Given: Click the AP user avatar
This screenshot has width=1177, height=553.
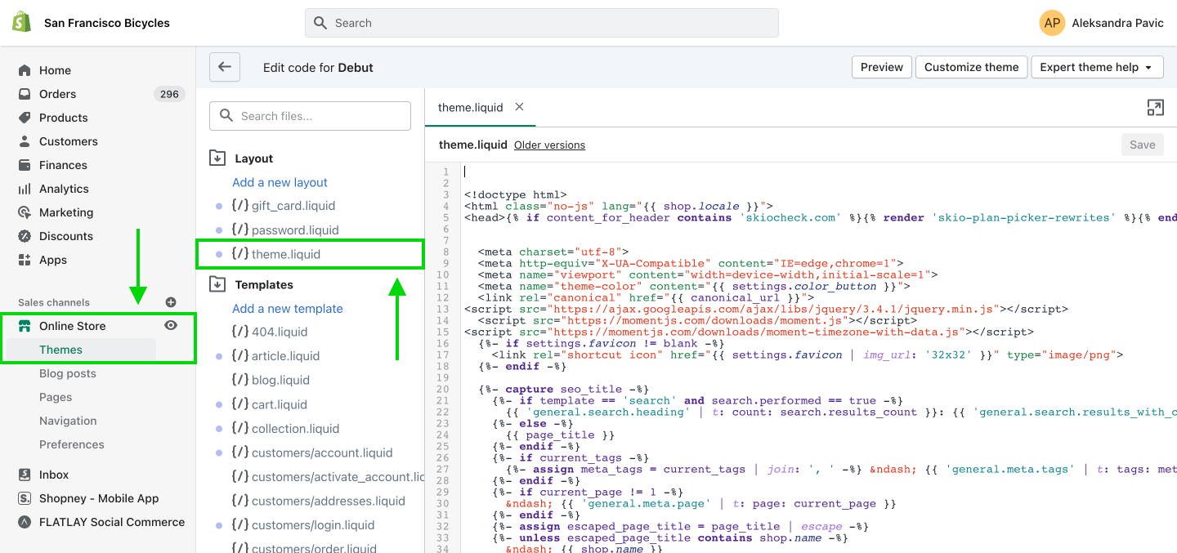Looking at the screenshot, I should 1053,23.
